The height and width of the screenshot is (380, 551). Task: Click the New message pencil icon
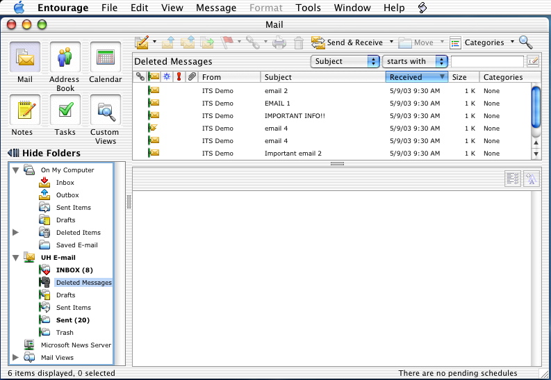142,42
